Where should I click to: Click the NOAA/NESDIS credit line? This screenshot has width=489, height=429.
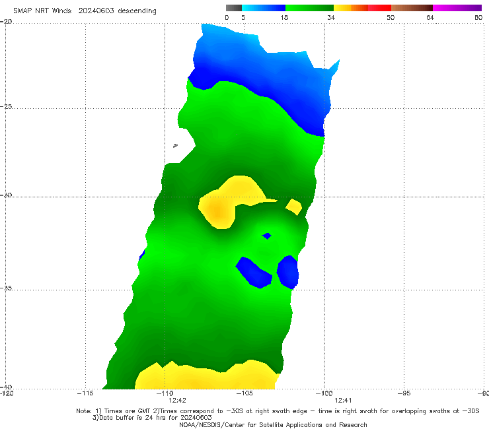point(273,424)
